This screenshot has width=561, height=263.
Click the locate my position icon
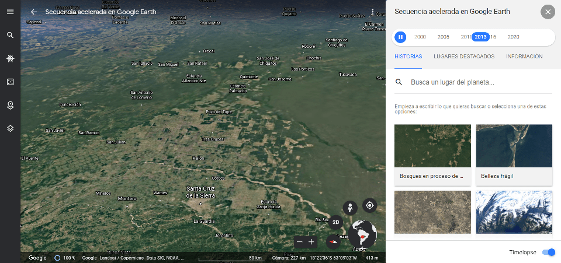pos(369,205)
